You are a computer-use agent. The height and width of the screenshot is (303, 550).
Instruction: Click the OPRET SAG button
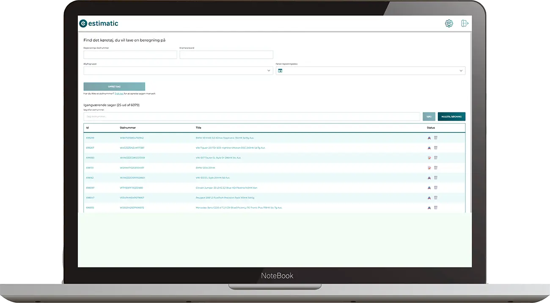point(114,87)
